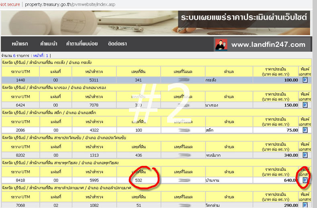Select survey page cell 7078
Image resolution: width=317 pixels, height=208 pixels.
pyautogui.click(x=94, y=105)
